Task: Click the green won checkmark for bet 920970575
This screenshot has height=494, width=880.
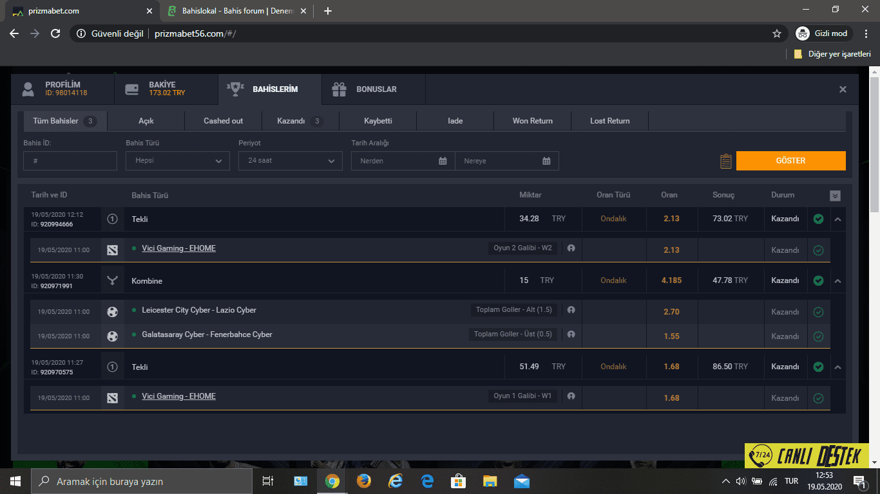Action: click(x=818, y=367)
